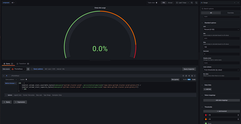The height and width of the screenshot is (124, 241).
Task: Open the Last 1 hour time range dropdown
Action: tap(182, 3)
